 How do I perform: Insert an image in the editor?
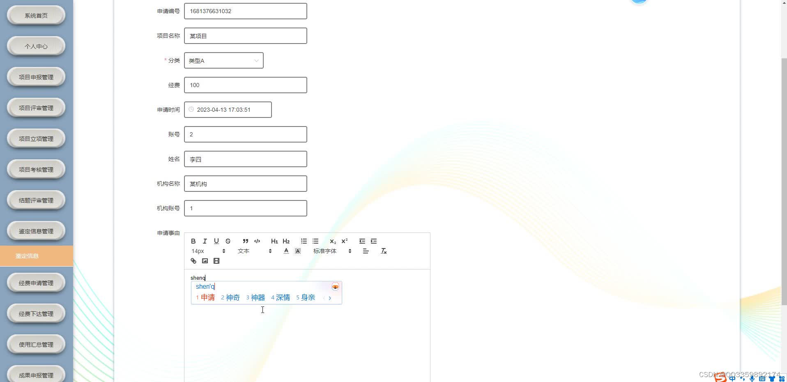click(205, 261)
